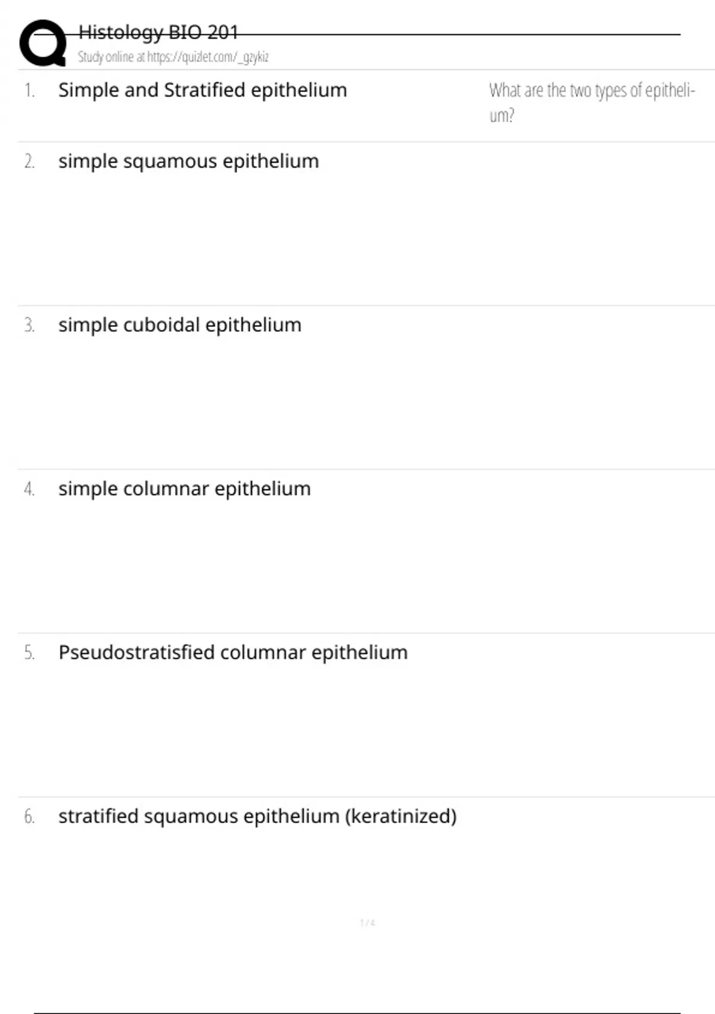Viewport: 715px width, 1014px height.
Task: Select "stratified squamous epithelium (keratinized)" term
Action: click(x=257, y=816)
